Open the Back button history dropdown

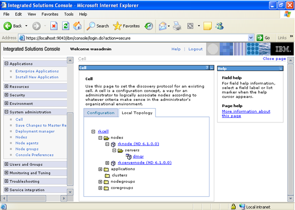point(27,26)
